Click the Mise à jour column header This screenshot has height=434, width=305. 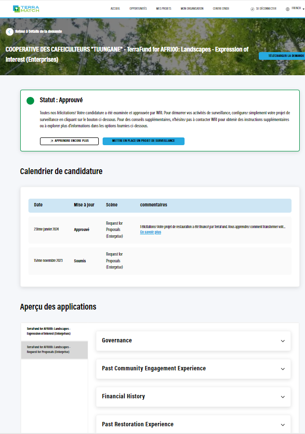click(x=84, y=205)
